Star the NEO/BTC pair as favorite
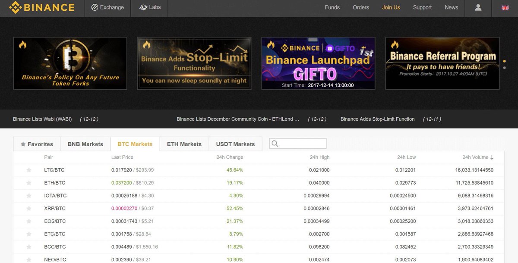 [x=29, y=260]
